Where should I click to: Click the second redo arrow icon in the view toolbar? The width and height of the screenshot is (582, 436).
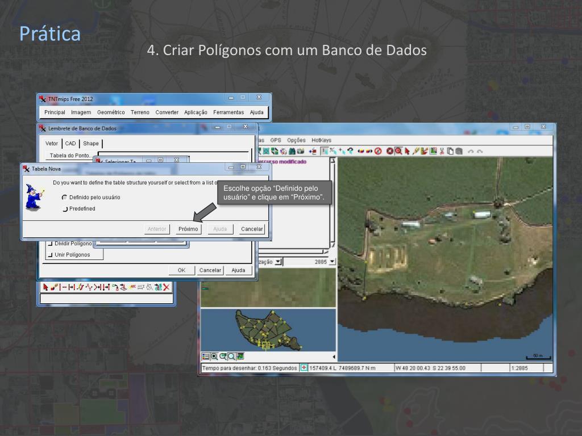click(x=479, y=151)
